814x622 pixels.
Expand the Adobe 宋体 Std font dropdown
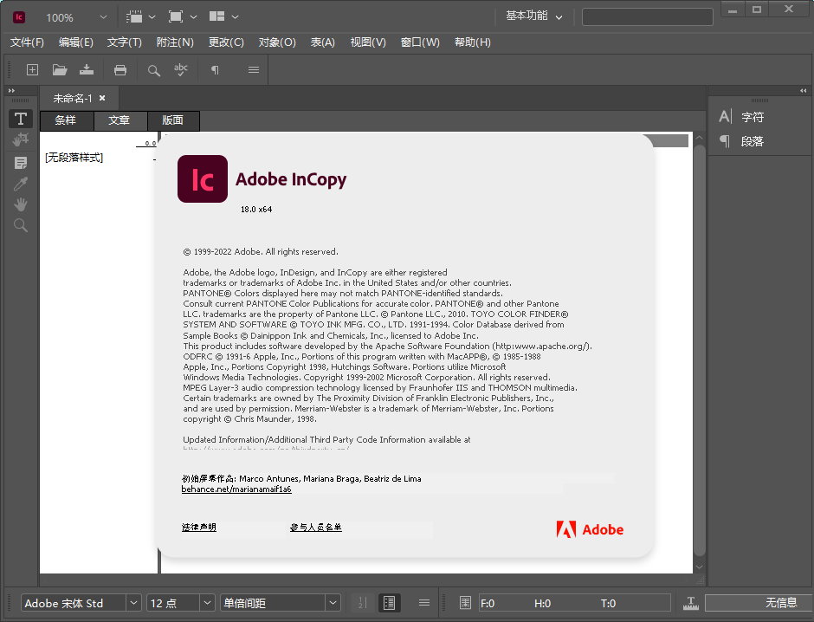click(x=133, y=603)
